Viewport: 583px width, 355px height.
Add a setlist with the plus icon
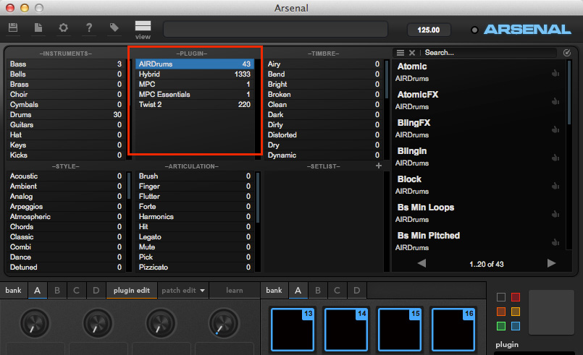pyautogui.click(x=379, y=166)
